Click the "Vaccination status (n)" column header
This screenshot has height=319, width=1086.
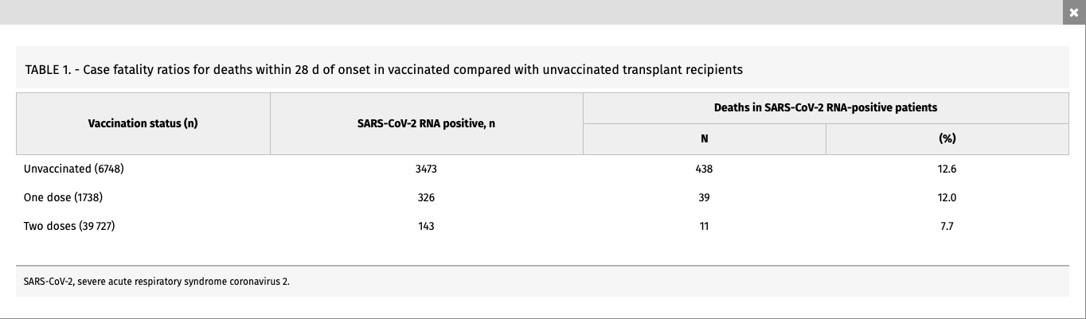tap(143, 124)
